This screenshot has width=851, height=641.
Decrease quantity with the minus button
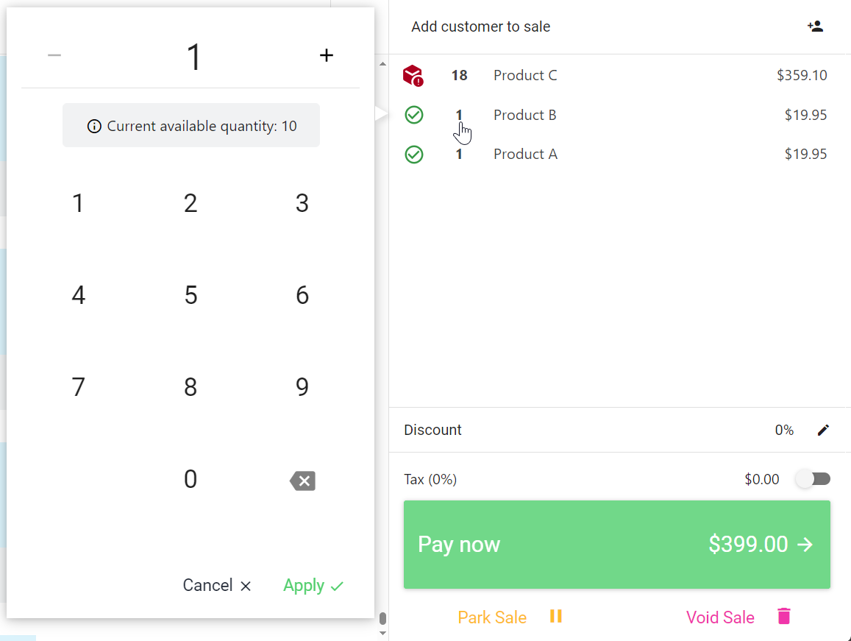click(54, 55)
